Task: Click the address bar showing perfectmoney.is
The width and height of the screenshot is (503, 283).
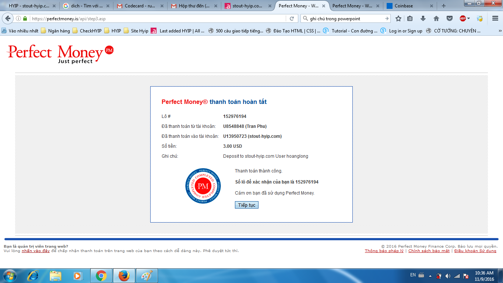Action: (x=158, y=18)
